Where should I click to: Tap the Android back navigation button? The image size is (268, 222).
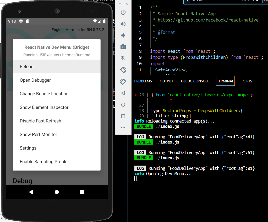31,192
